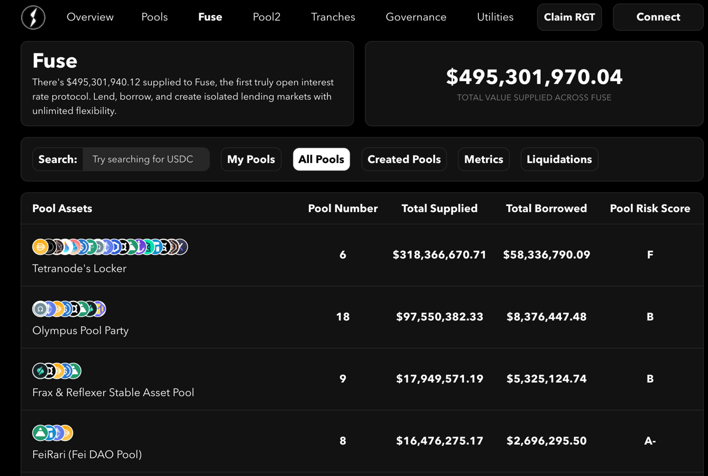Click the Fuse page heading
The height and width of the screenshot is (476, 708).
pyautogui.click(x=55, y=61)
